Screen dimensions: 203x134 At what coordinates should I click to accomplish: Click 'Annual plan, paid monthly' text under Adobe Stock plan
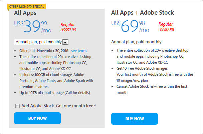coord(136,42)
